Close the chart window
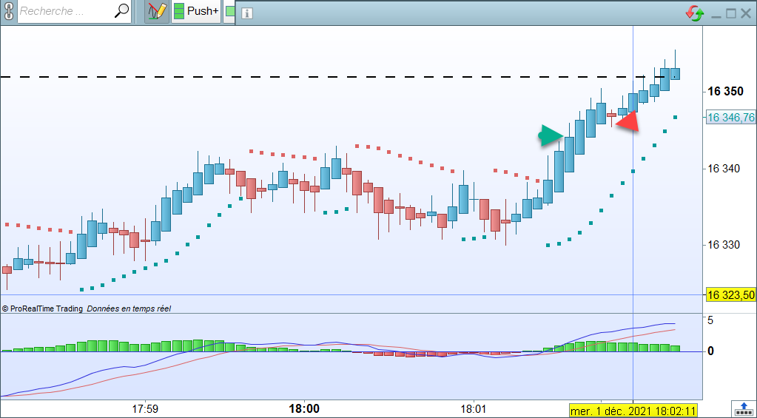This screenshot has height=418, width=757. coord(745,13)
